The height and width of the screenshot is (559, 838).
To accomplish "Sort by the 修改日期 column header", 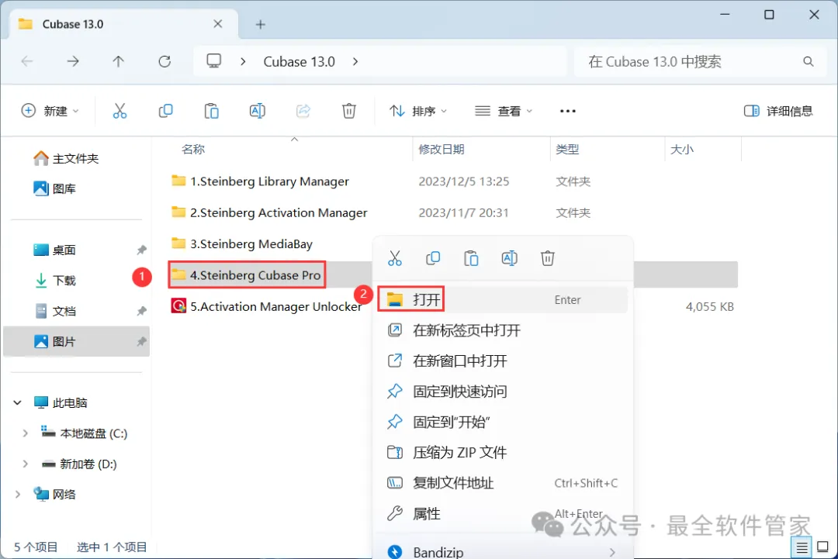I will (441, 150).
